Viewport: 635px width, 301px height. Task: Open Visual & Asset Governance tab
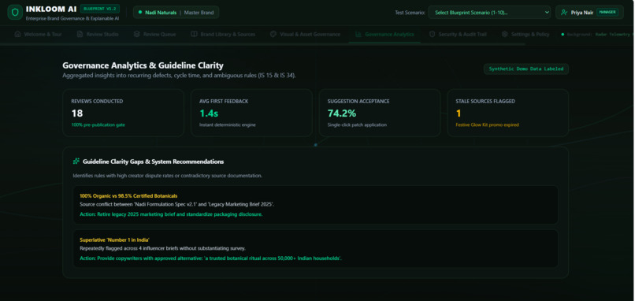click(305, 35)
